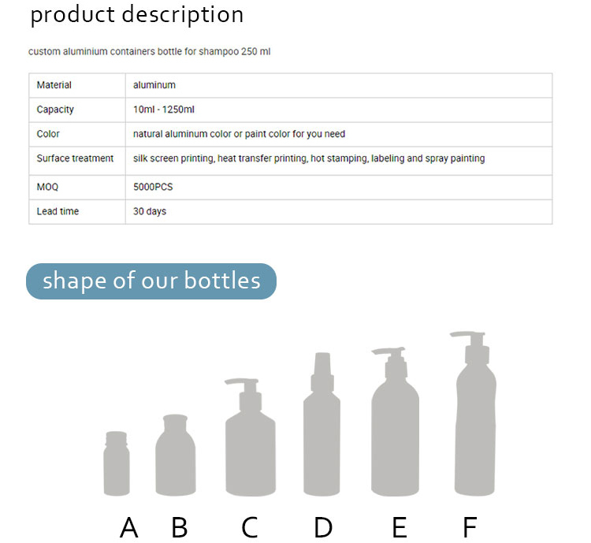Select the tall pump bottle shape E

pyautogui.click(x=395, y=422)
